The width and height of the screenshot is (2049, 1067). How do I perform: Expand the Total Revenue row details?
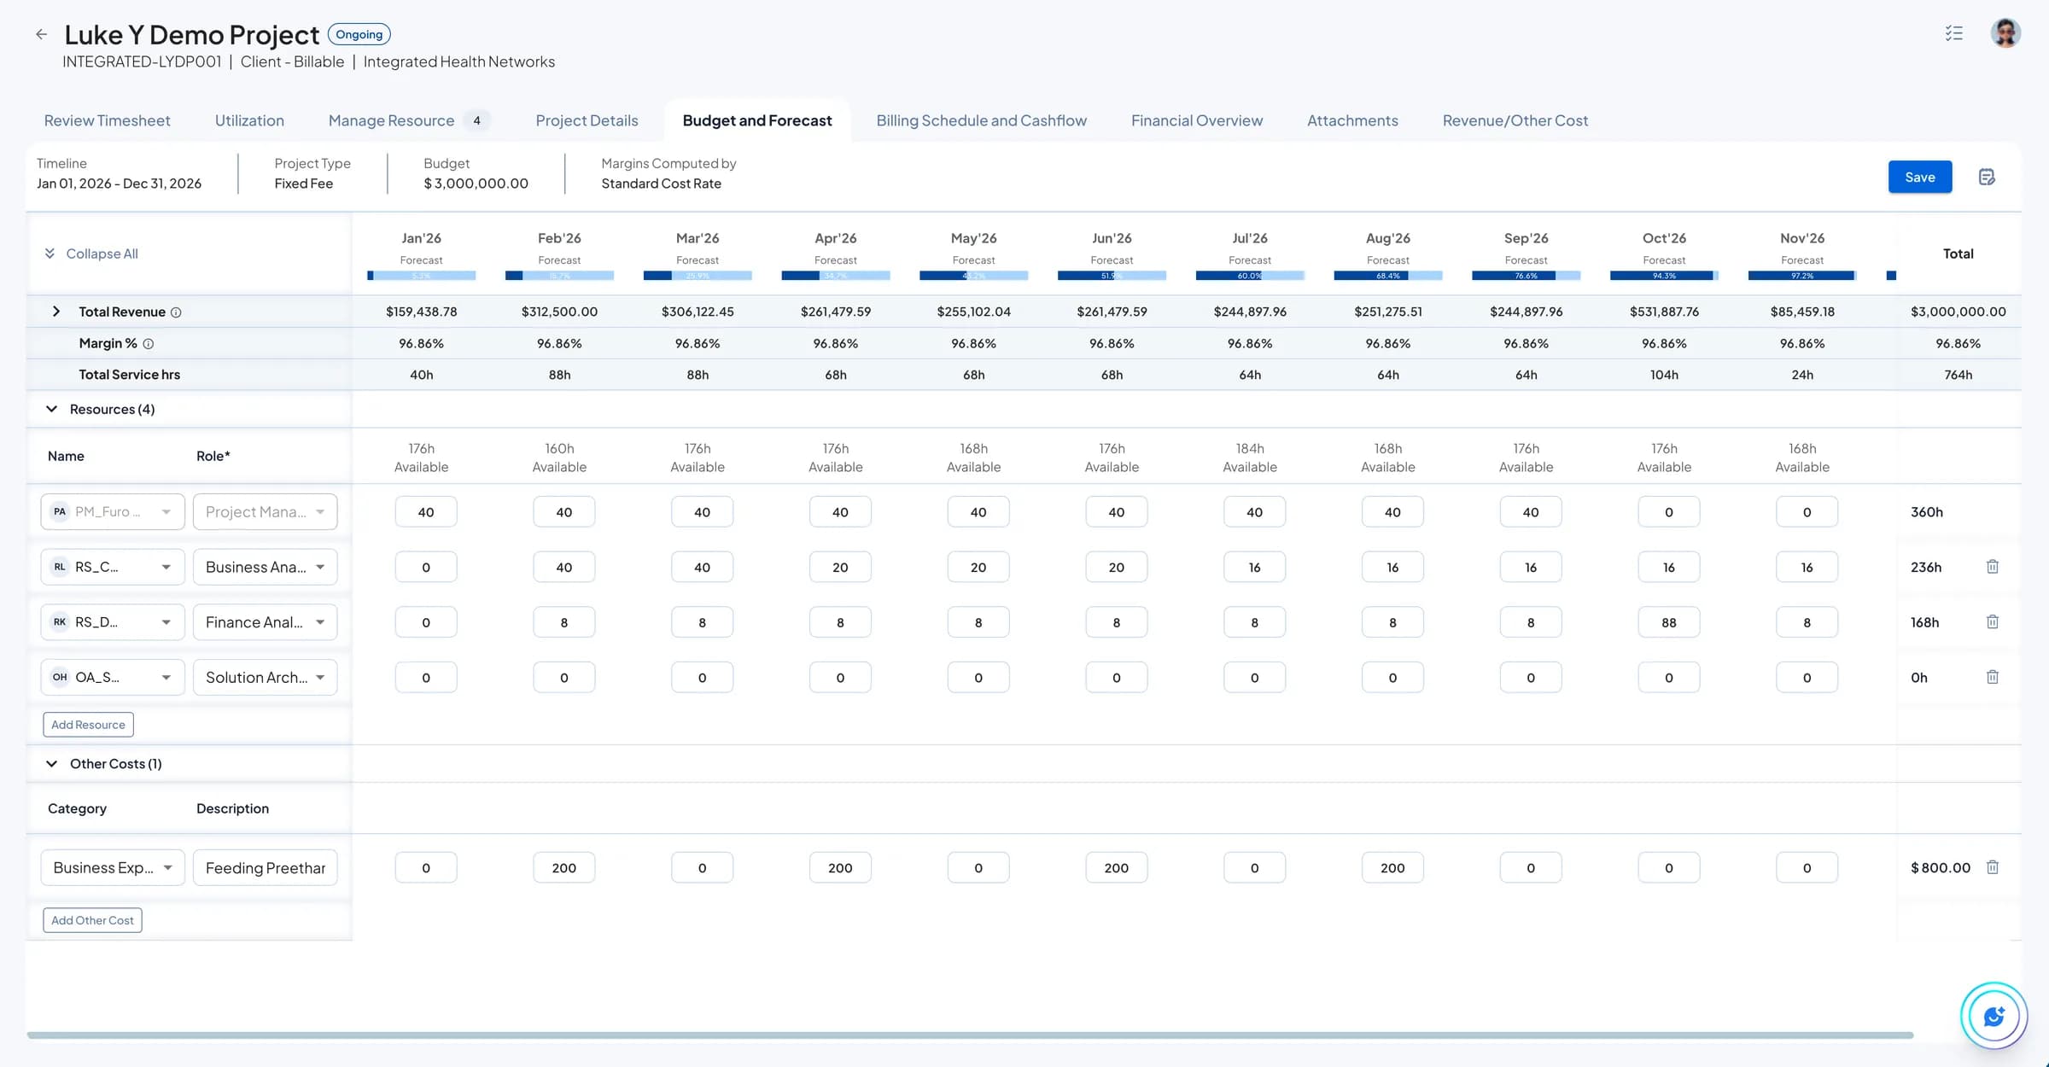(56, 312)
